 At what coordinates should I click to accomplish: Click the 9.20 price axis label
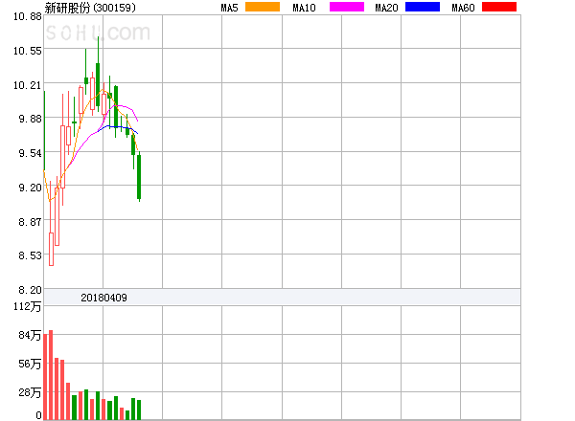click(30, 188)
